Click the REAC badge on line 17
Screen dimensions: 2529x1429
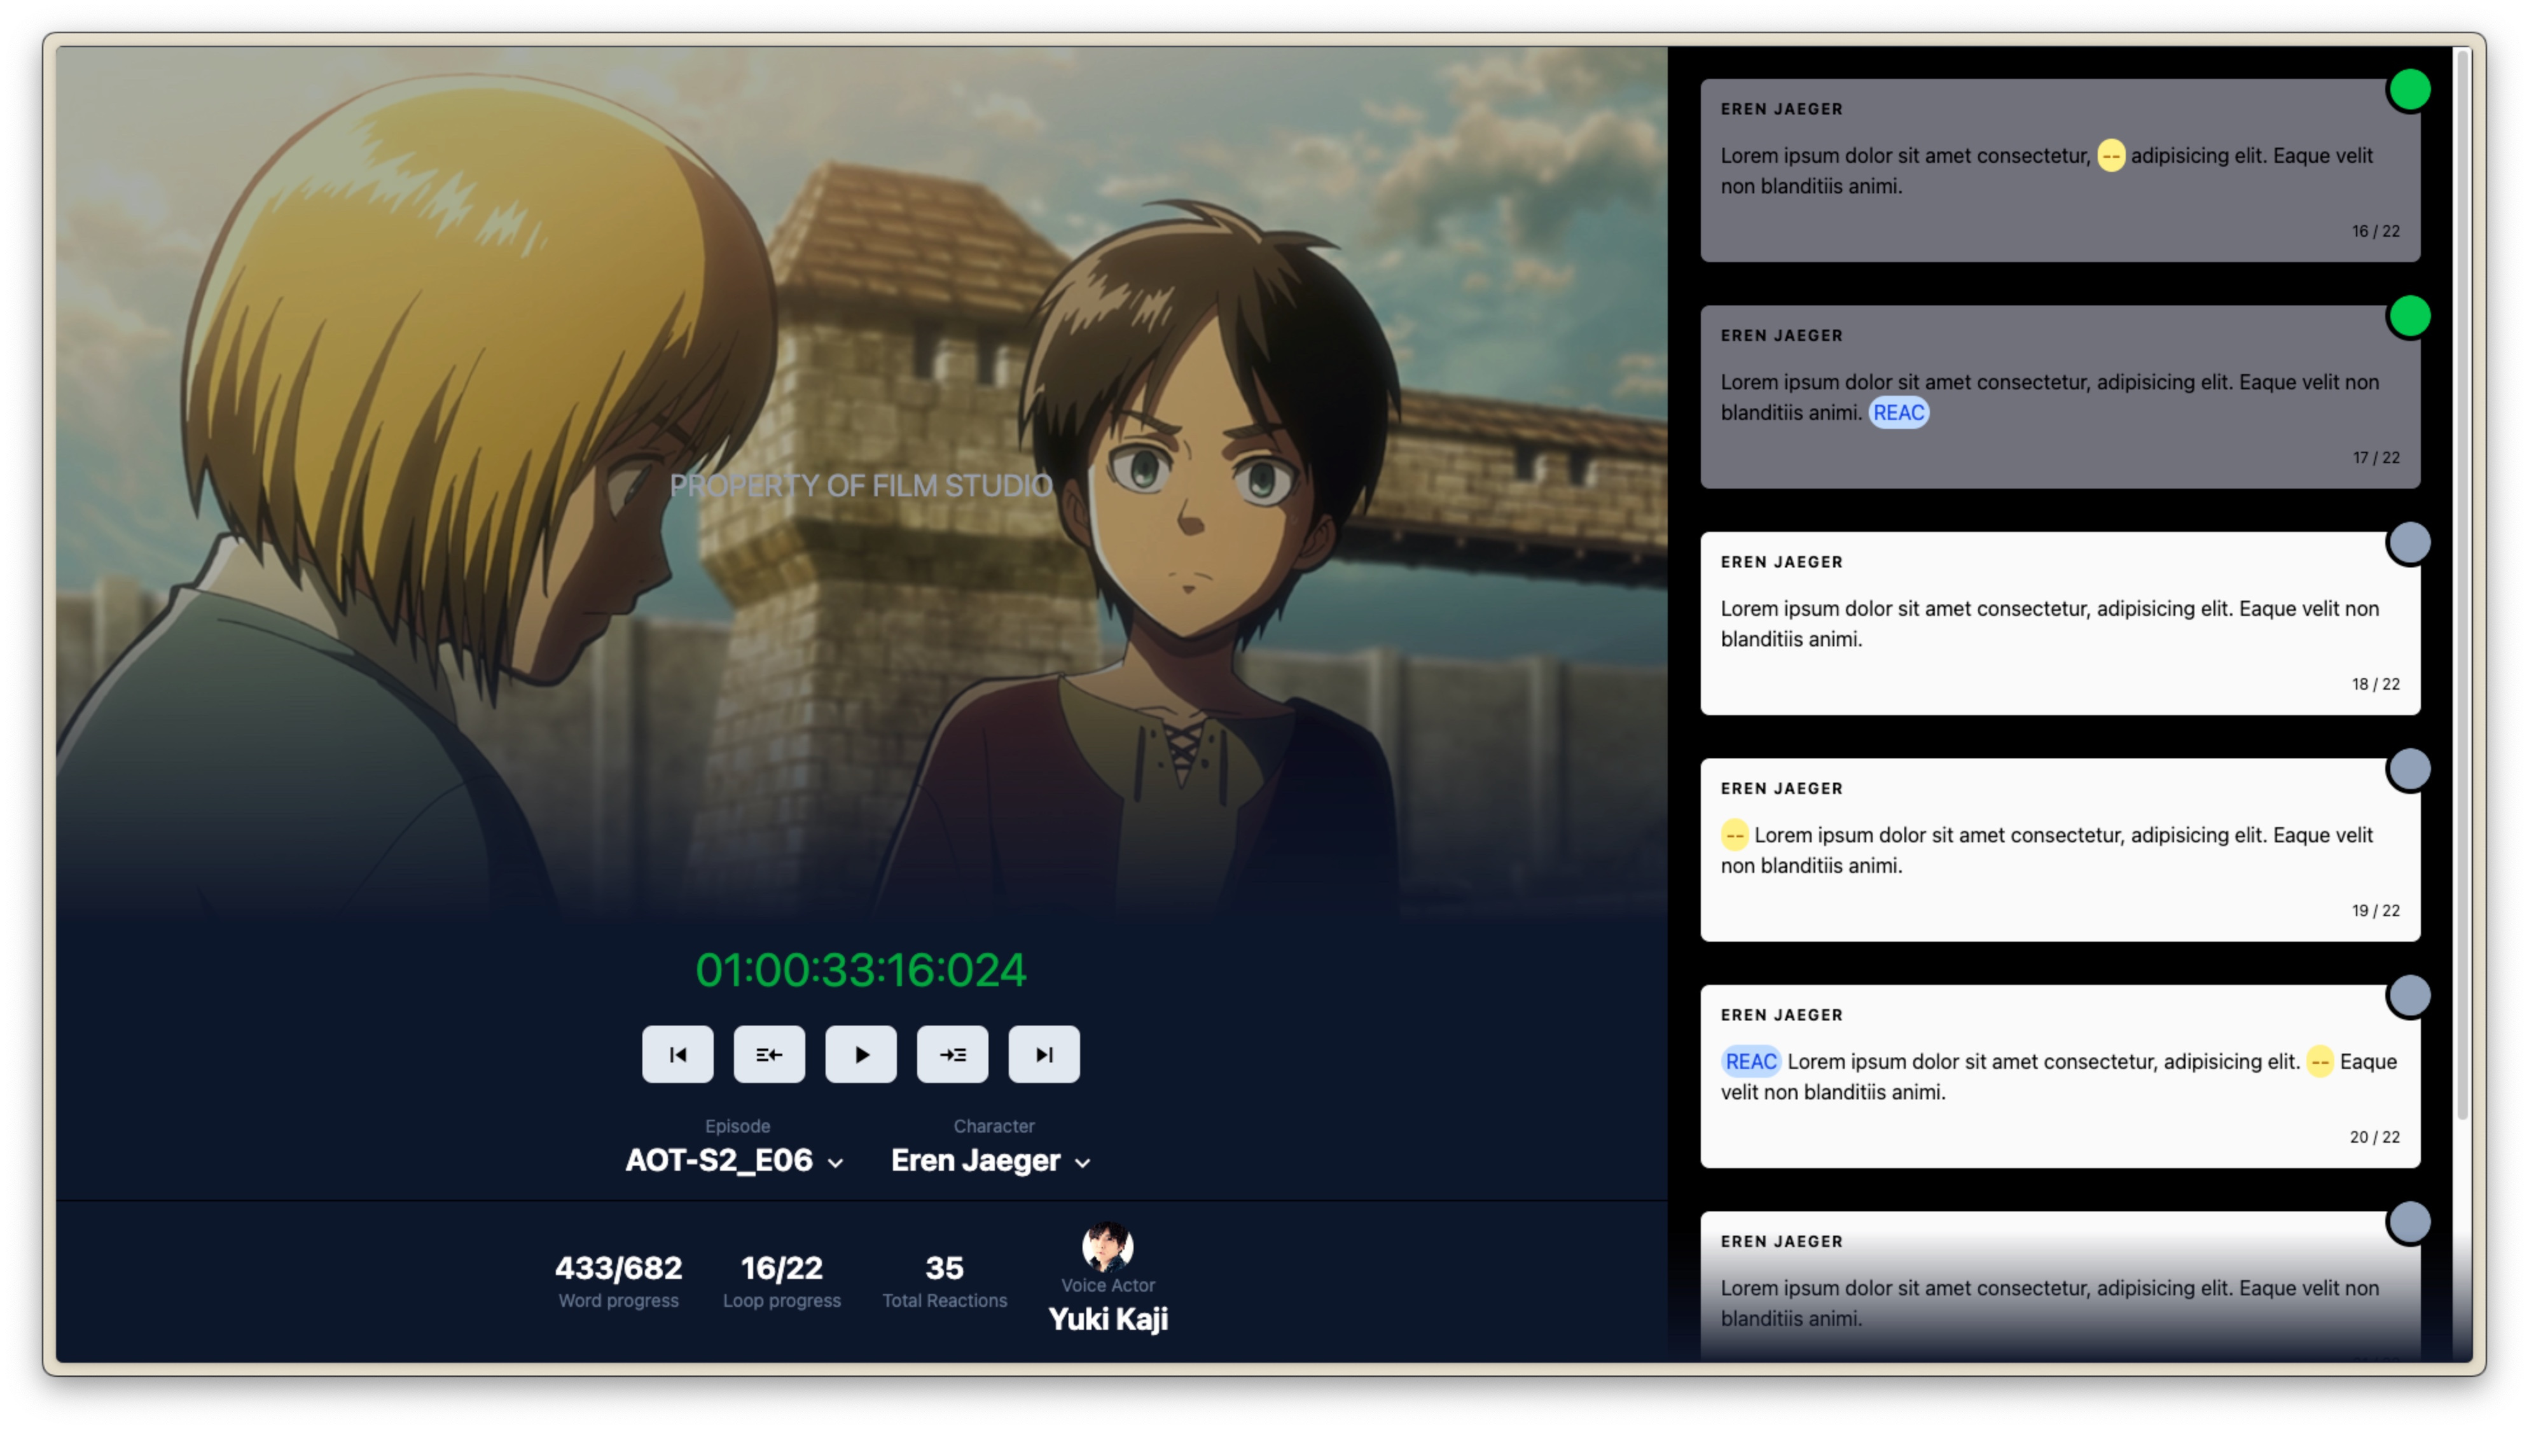tap(1899, 412)
